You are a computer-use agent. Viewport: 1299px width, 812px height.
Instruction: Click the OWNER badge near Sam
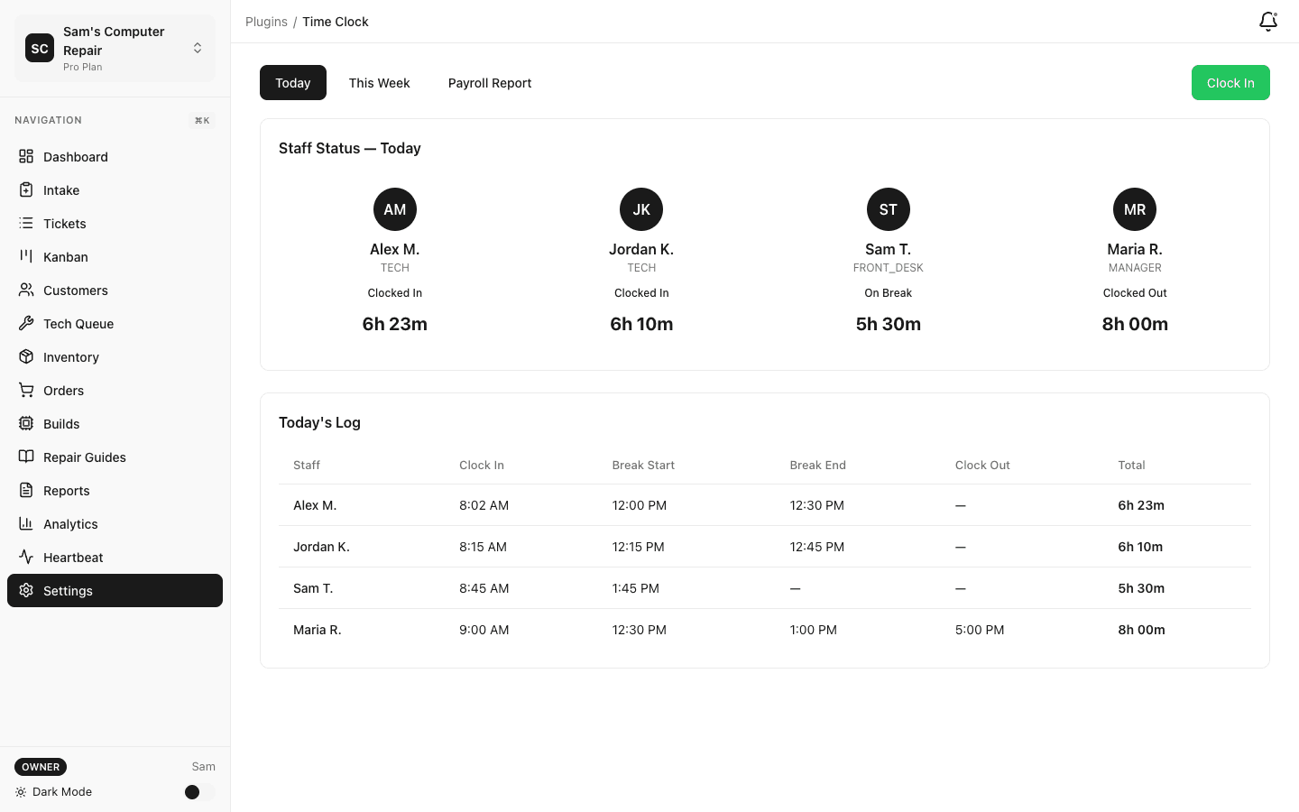coord(40,766)
